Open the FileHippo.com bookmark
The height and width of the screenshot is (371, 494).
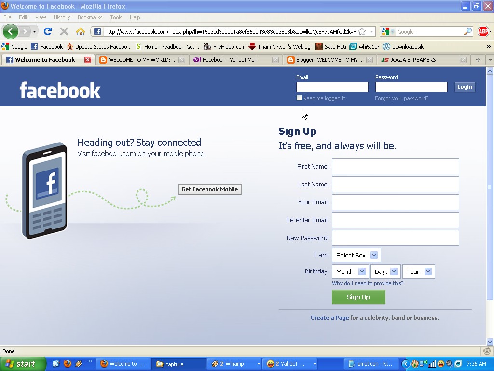click(224, 47)
